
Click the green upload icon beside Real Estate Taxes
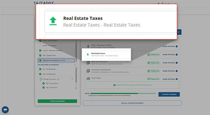click(x=88, y=54)
